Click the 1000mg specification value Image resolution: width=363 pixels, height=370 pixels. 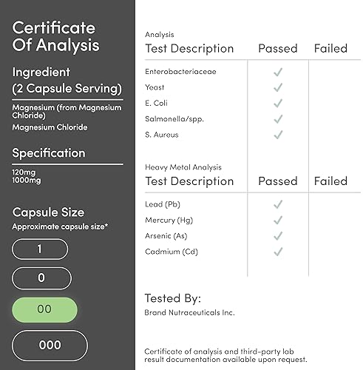point(27,181)
